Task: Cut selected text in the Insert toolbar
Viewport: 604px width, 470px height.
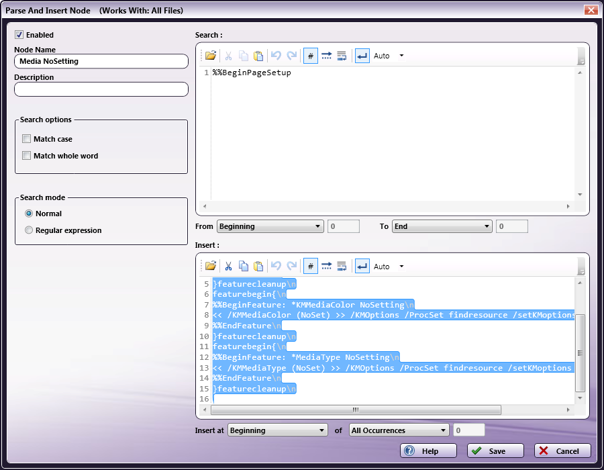Action: click(x=228, y=266)
